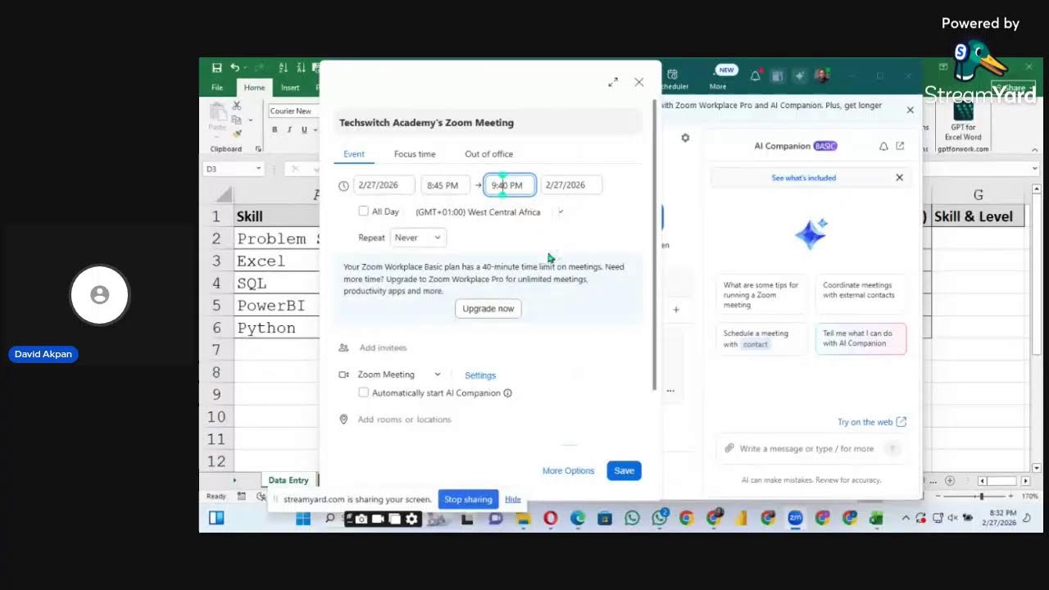Viewport: 1049px width, 590px height.
Task: Select Tell me what I can do prompt
Action: [x=861, y=338]
